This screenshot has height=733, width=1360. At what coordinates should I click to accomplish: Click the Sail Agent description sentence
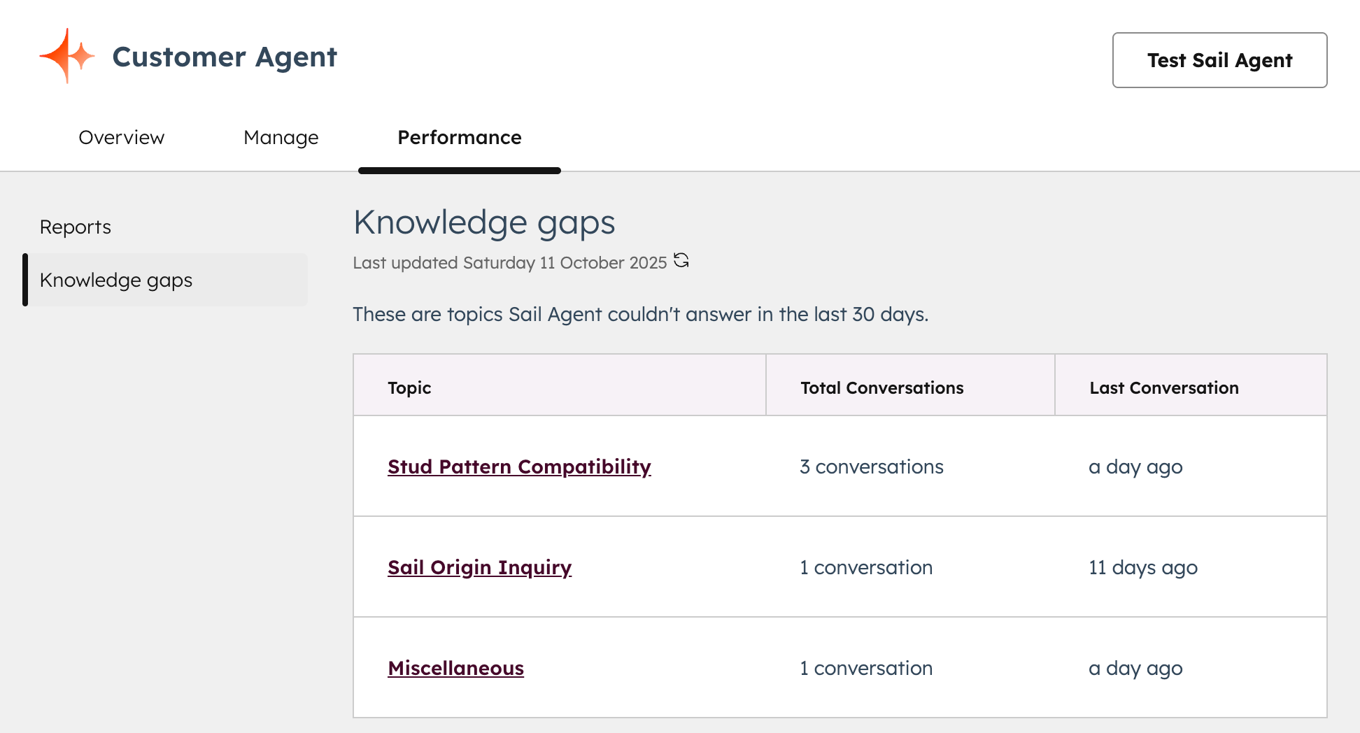[x=640, y=314]
